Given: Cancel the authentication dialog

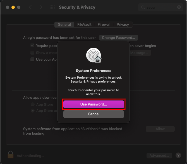Looking at the screenshot, I should 93,114.
